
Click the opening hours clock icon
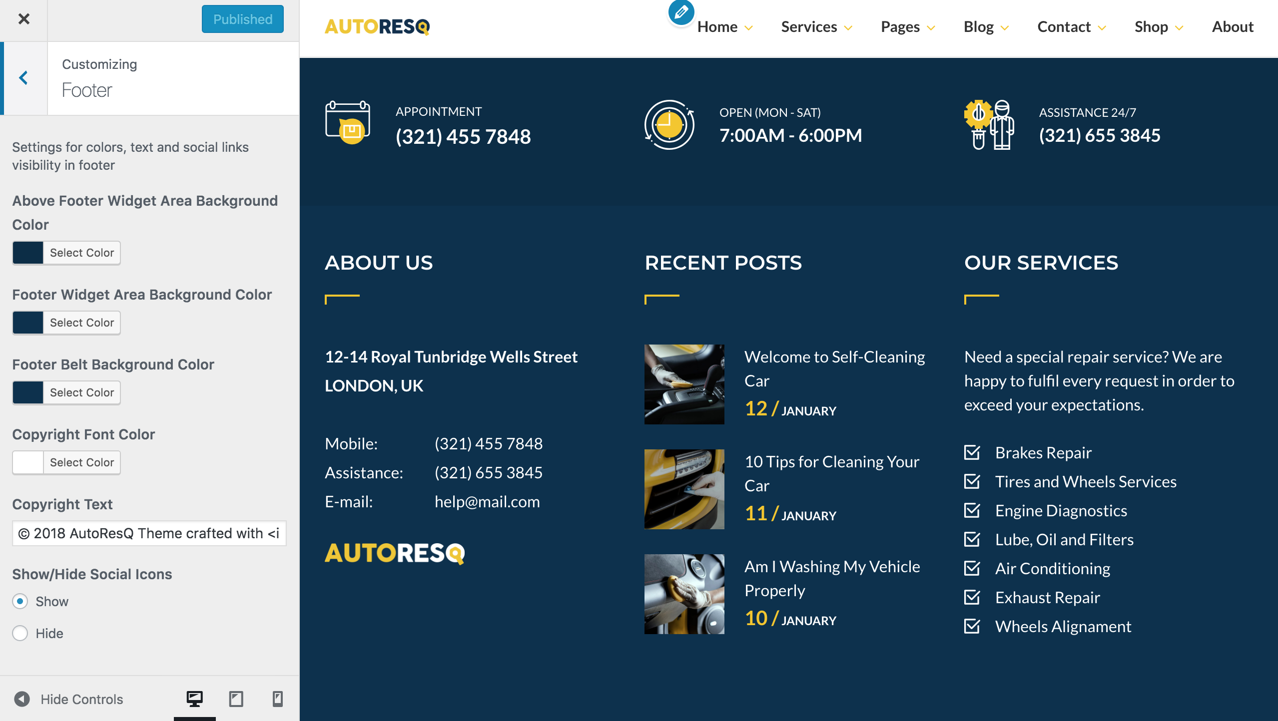coord(669,125)
